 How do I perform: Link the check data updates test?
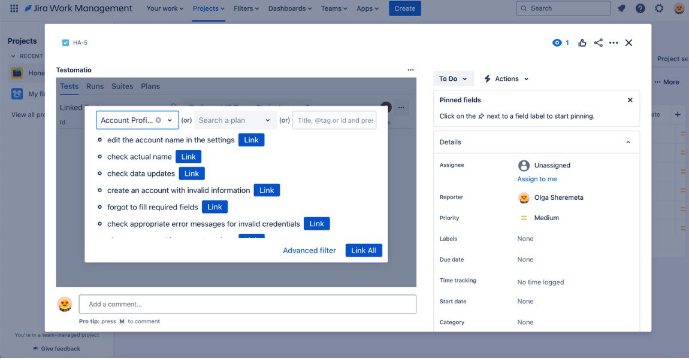click(x=192, y=174)
